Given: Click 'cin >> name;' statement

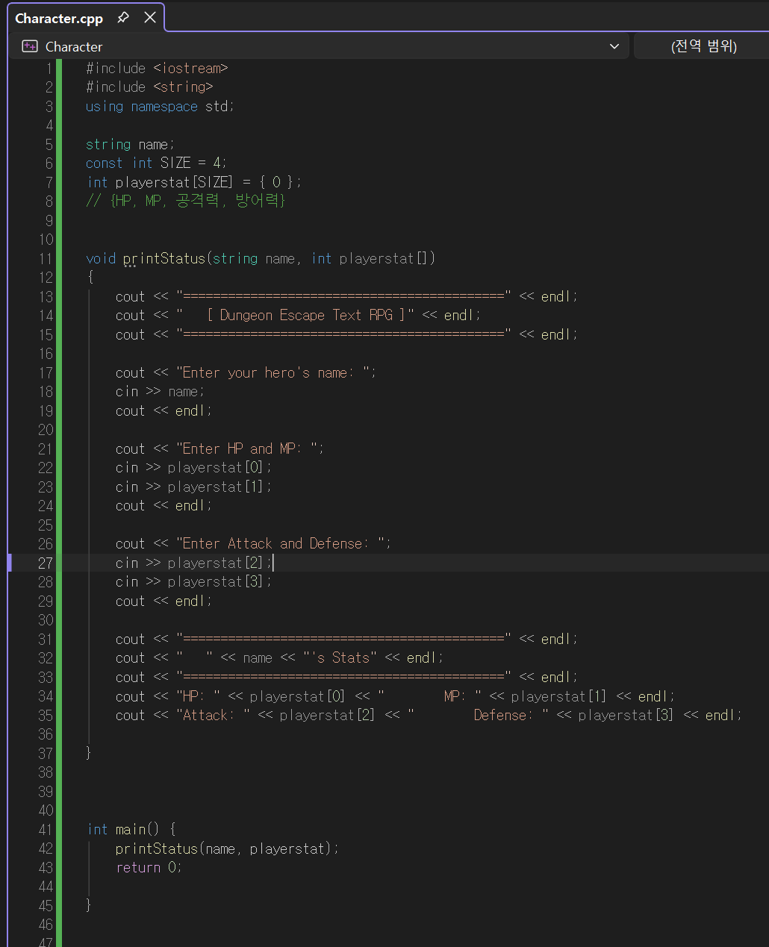Looking at the screenshot, I should point(160,391).
